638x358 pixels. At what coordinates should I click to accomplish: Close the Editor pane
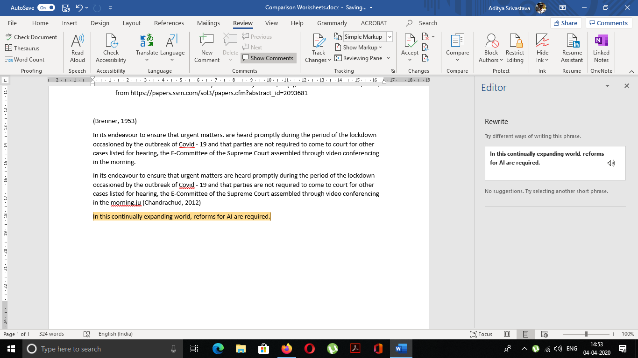pos(627,86)
